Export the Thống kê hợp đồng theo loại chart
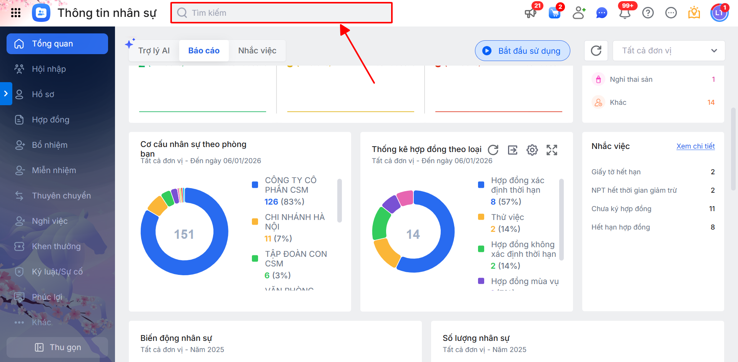Image resolution: width=738 pixels, height=362 pixels. coord(513,150)
